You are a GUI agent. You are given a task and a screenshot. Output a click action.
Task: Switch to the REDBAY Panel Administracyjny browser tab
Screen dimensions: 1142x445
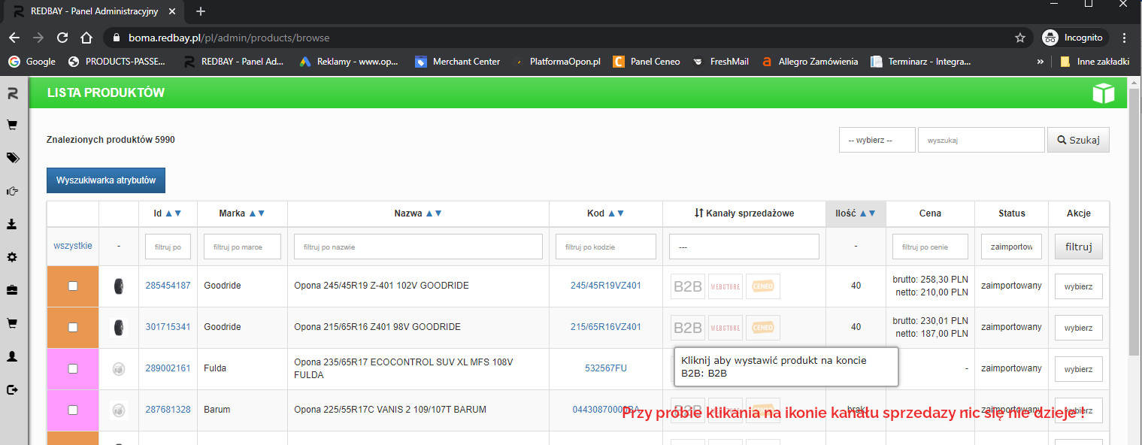click(94, 12)
